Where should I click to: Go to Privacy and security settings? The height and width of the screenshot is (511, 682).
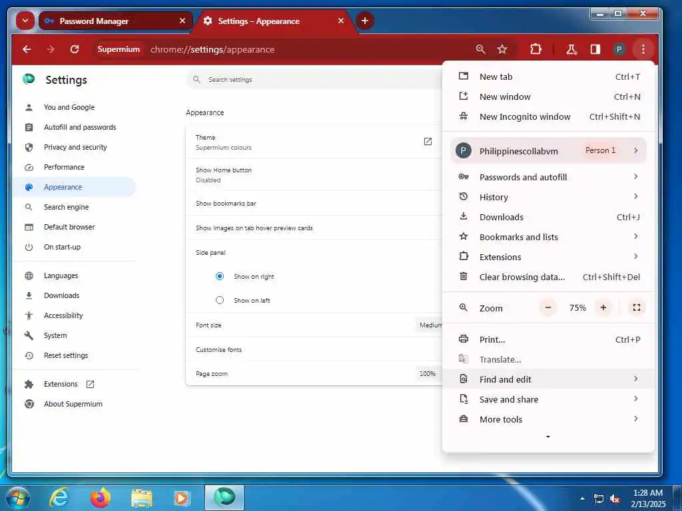(74, 147)
